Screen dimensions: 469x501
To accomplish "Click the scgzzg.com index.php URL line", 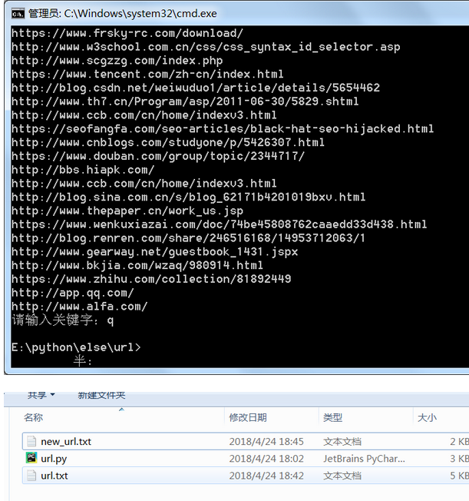I will click(x=117, y=61).
